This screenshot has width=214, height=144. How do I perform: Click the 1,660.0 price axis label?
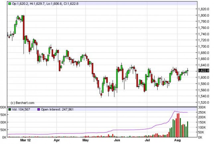pyautogui.click(x=203, y=59)
